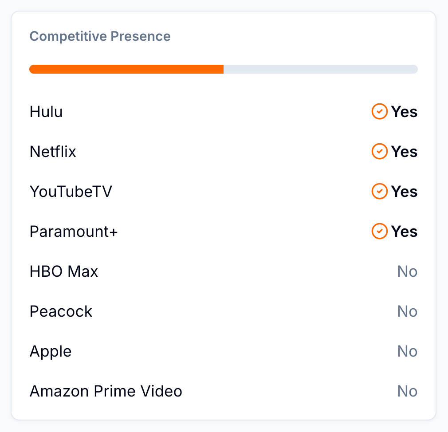Click the check-circle icon next to Netflix
Viewport: 448px width, 432px height.
(x=380, y=151)
